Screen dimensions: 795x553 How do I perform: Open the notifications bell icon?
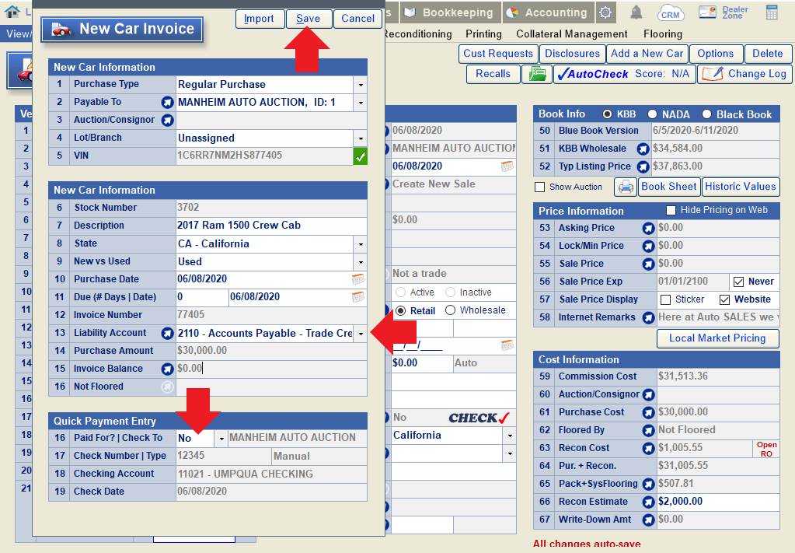point(636,12)
